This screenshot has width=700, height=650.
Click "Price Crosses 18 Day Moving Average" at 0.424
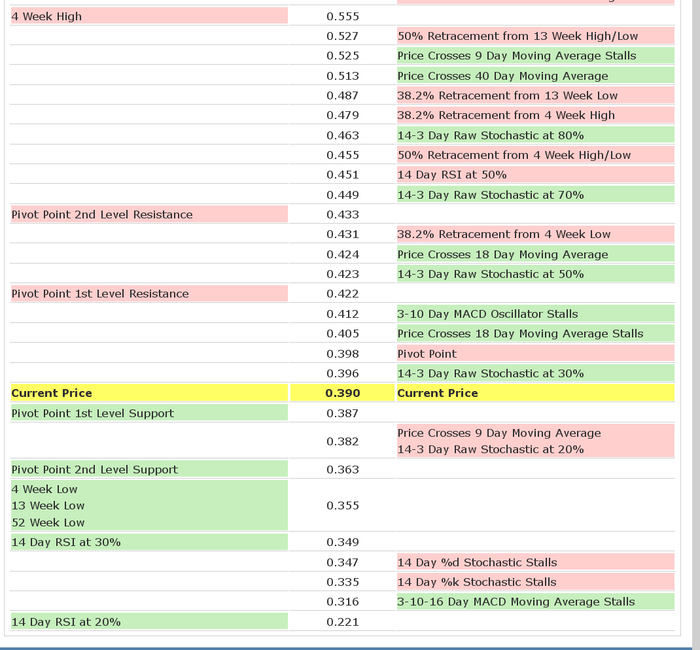point(502,254)
